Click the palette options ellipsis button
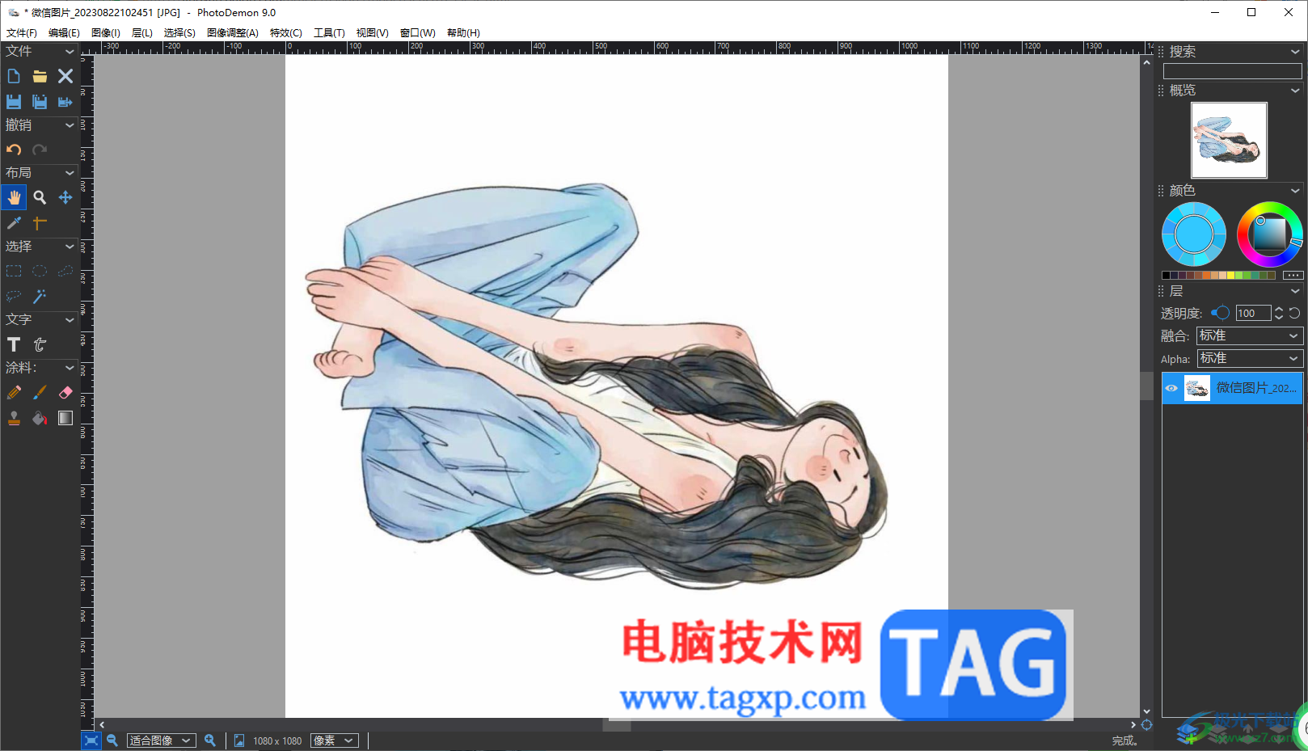1308x751 pixels. coord(1293,275)
